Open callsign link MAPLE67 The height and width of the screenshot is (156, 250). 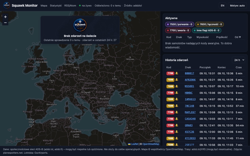(x=190, y=112)
